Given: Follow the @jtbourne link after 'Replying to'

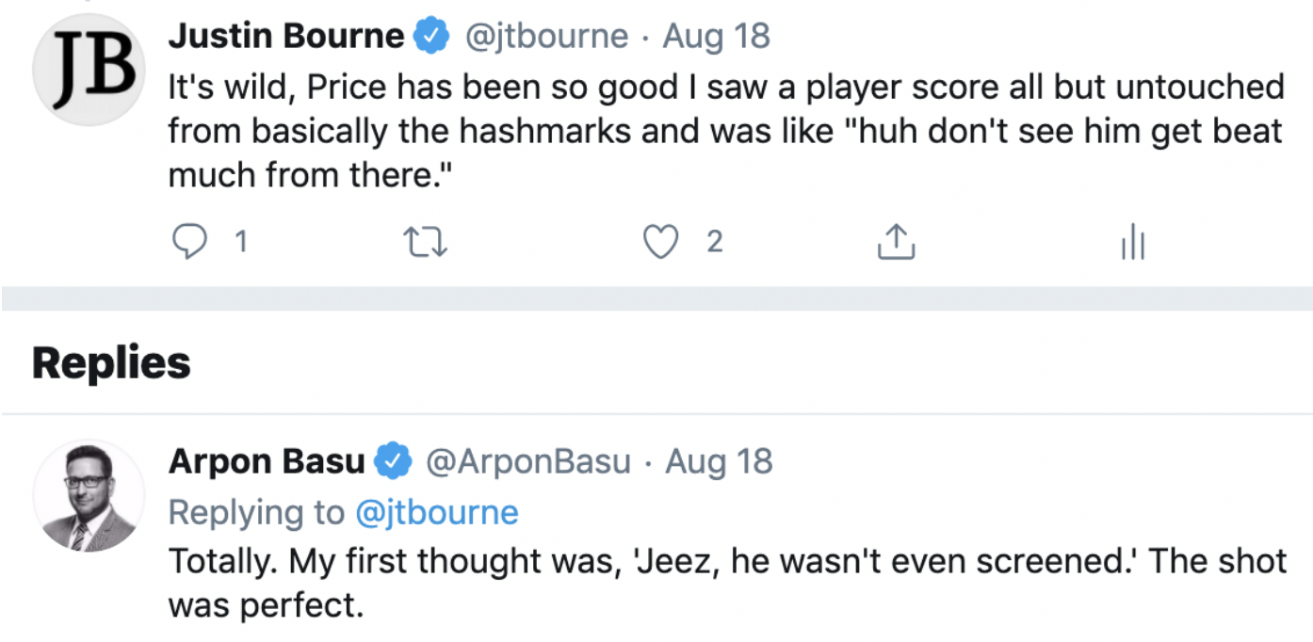Looking at the screenshot, I should pos(437,512).
